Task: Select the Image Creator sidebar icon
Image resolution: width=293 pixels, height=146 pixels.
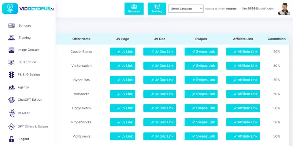Action: pos(11,50)
